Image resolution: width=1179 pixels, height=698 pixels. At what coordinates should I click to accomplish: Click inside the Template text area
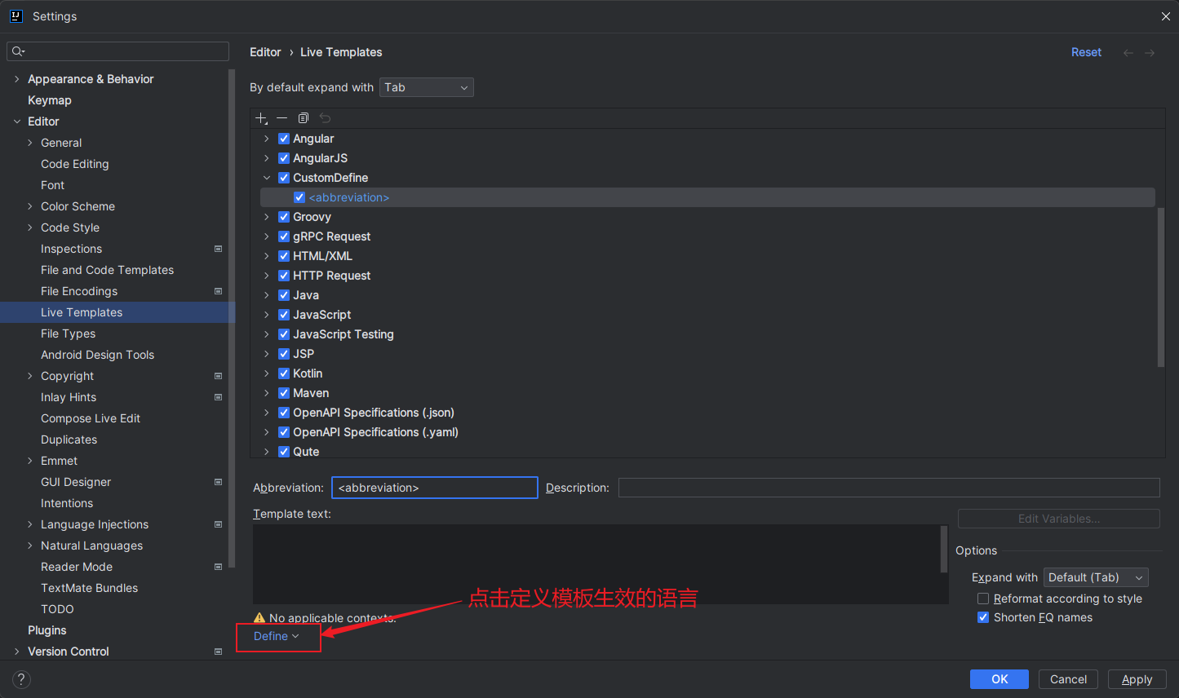click(596, 564)
